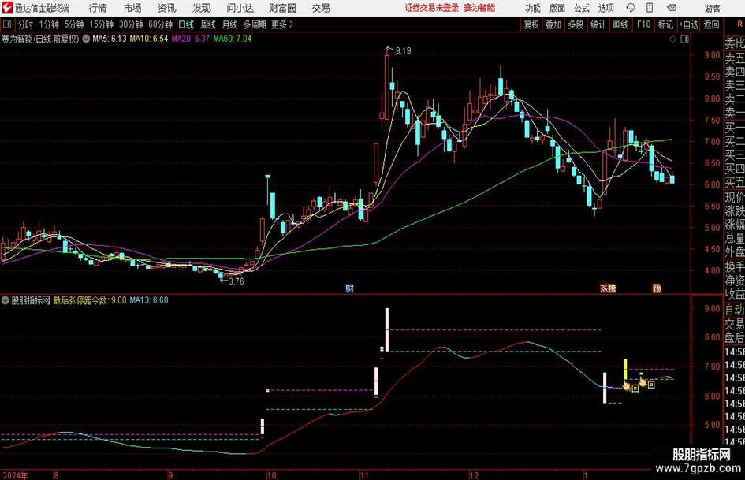Switch to 5分钟 period tab

(x=74, y=24)
